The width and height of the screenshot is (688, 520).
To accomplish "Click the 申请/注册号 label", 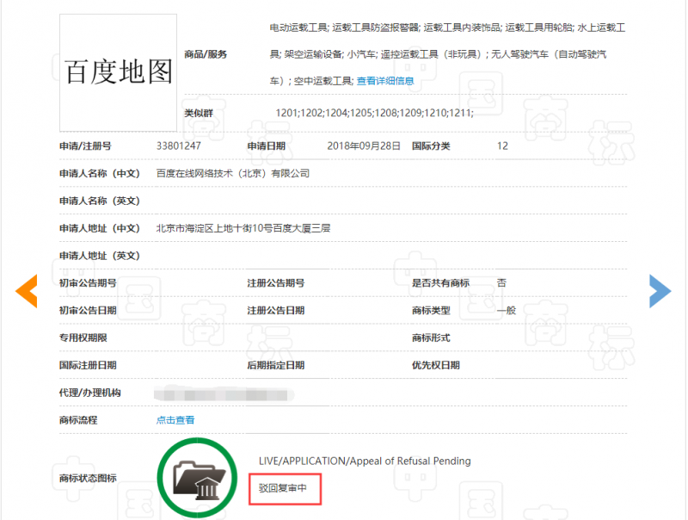I will click(x=85, y=145).
